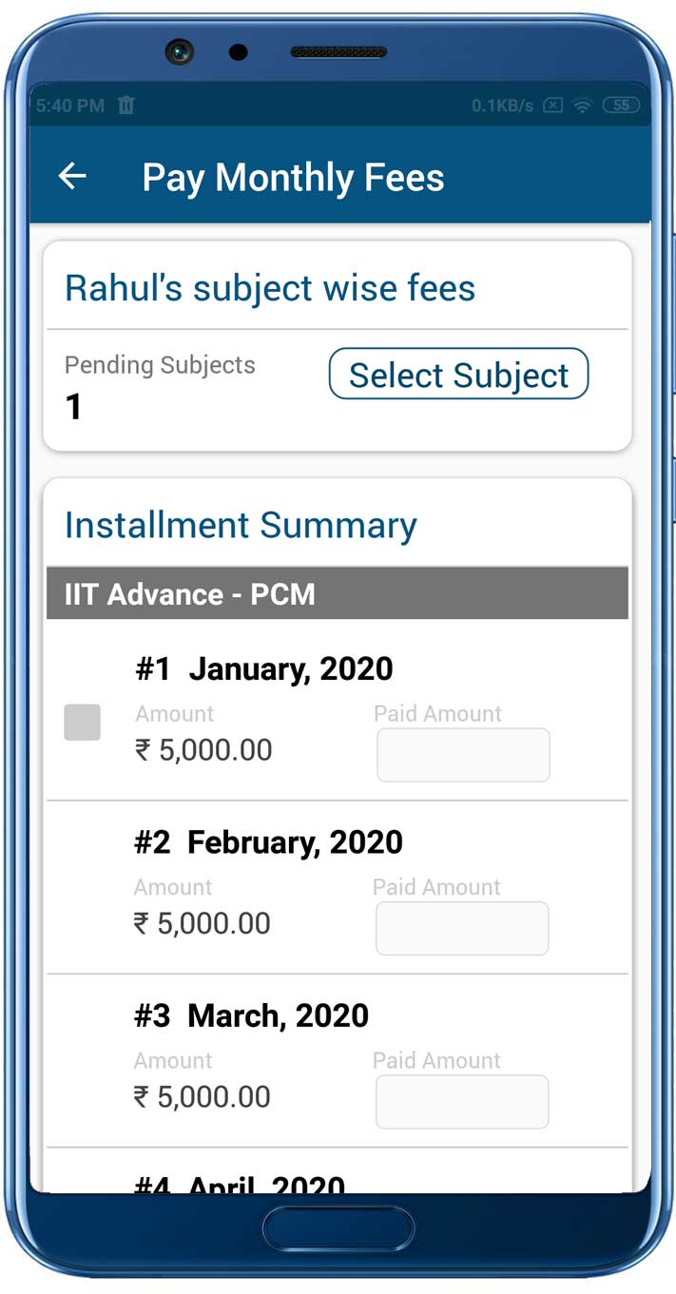
Task: Tap the Installment Summary heading
Action: coord(241,525)
